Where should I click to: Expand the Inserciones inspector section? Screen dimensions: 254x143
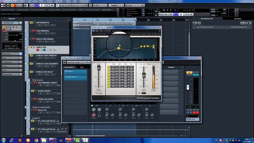(x=12, y=54)
